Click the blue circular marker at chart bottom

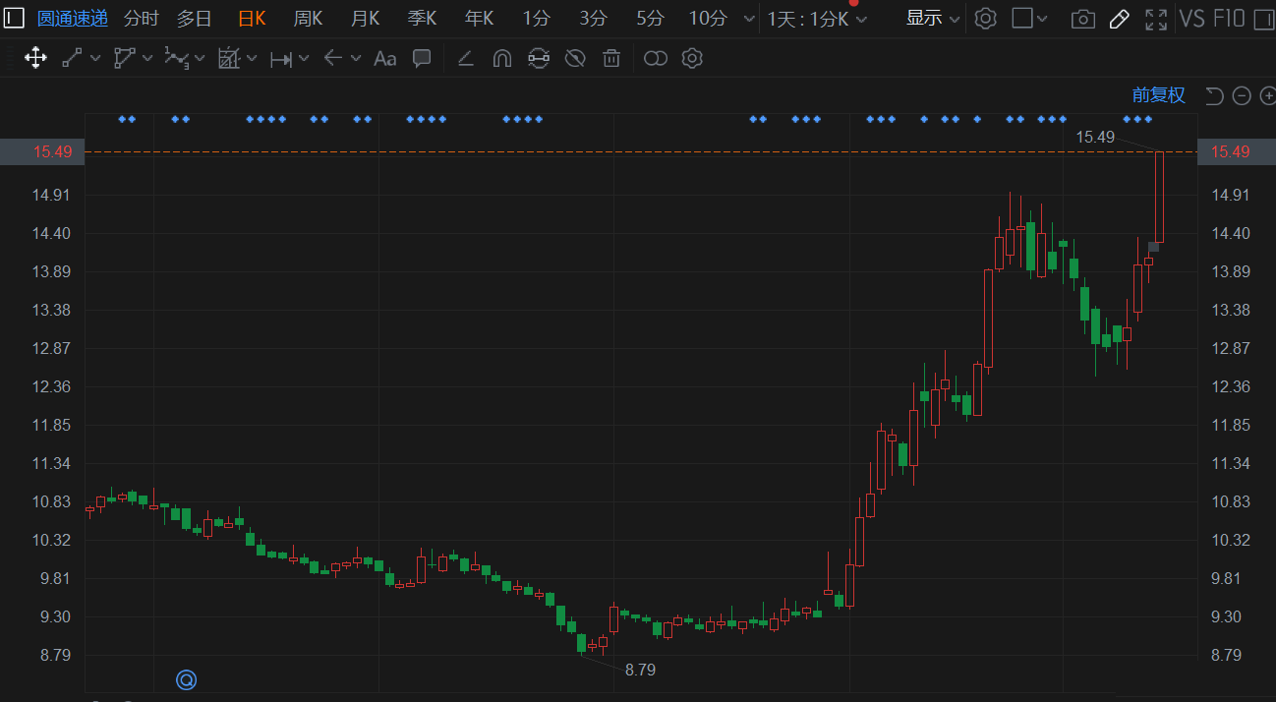(187, 679)
